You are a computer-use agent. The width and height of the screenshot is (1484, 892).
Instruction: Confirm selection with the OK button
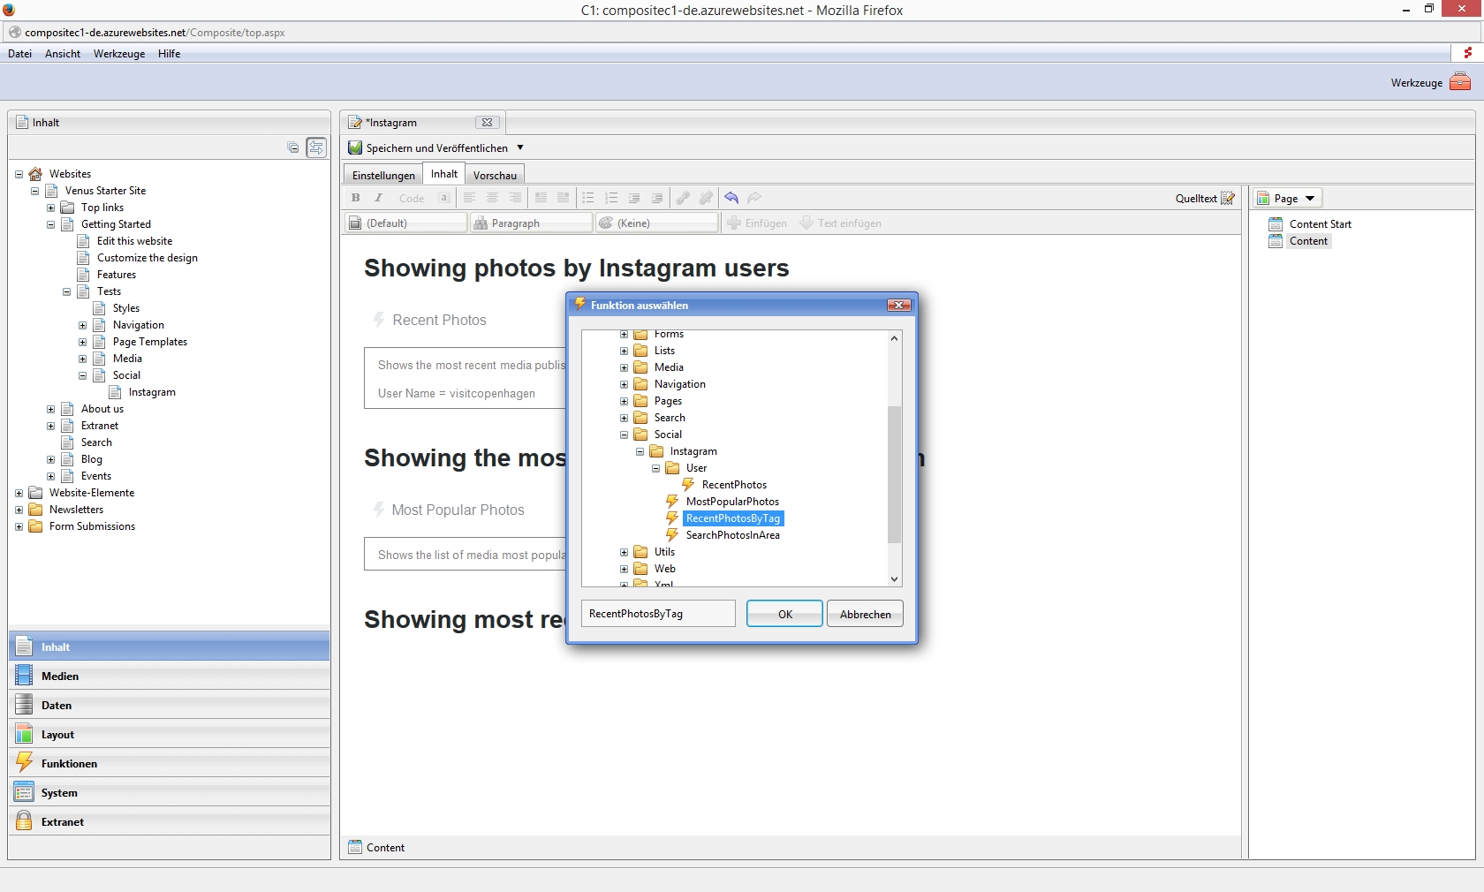784,614
